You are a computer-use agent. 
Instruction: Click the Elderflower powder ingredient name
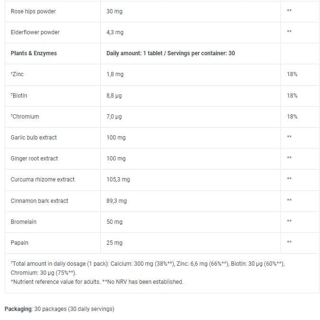35,32
